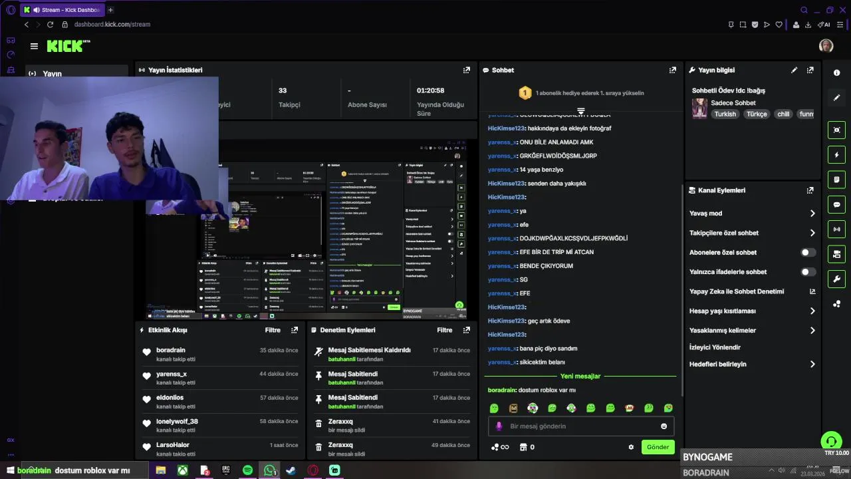Reload the page

point(50,25)
